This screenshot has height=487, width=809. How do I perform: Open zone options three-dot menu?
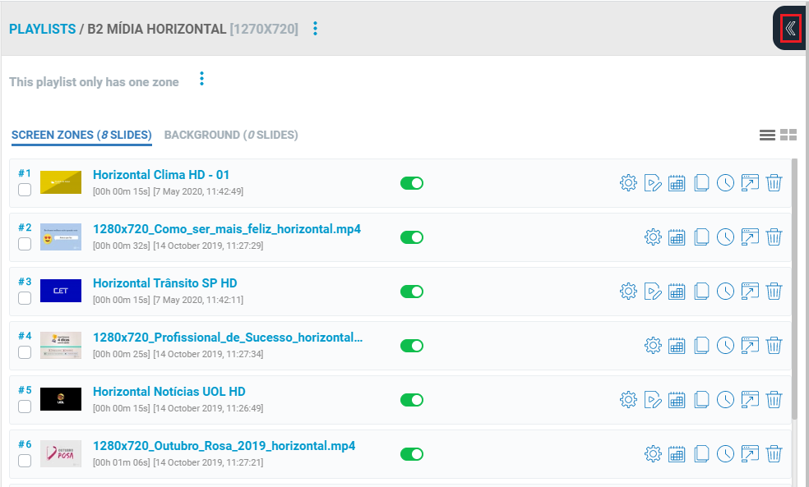(x=201, y=79)
